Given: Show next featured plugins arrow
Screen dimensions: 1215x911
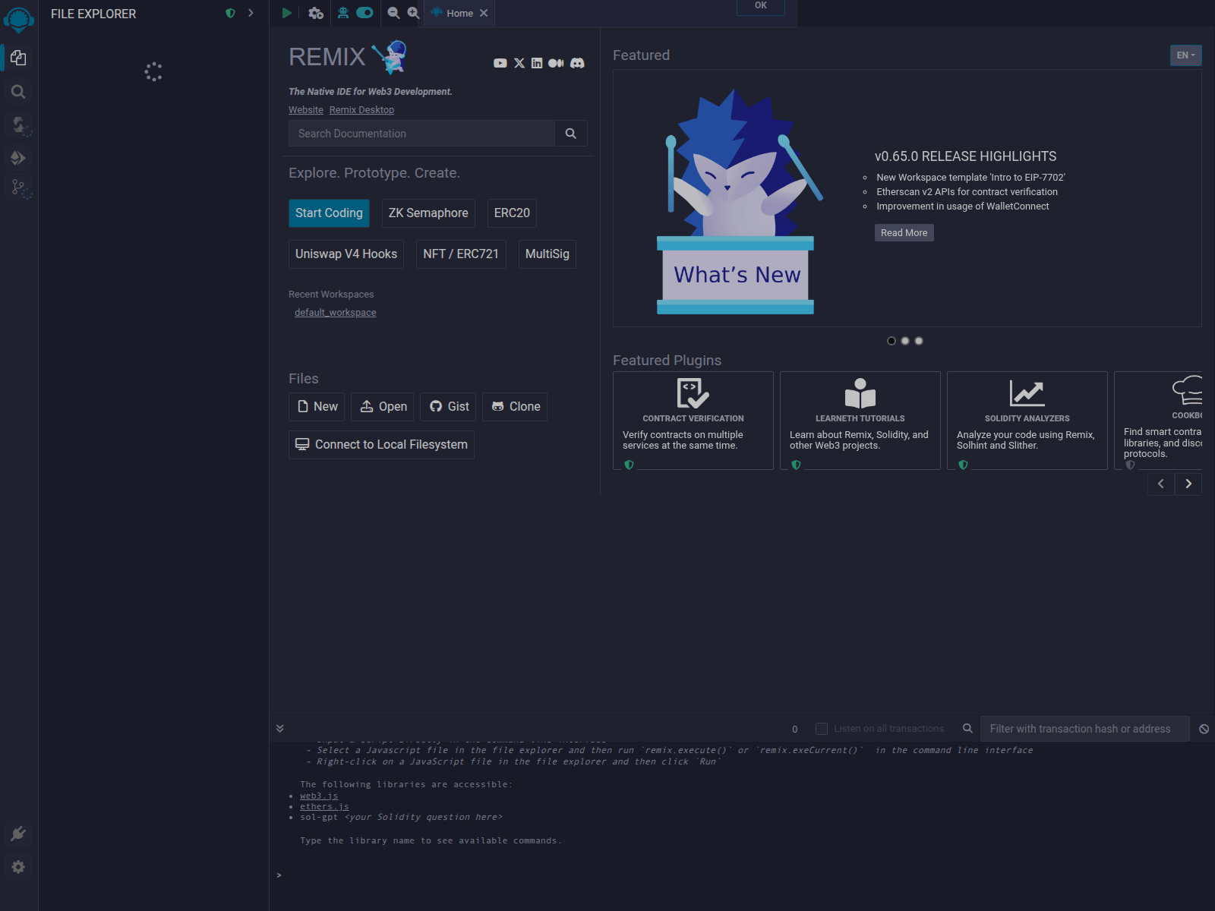Looking at the screenshot, I should [x=1188, y=484].
